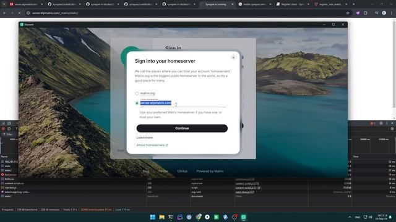Open the Terminal app from taskbar
396x222 pixels.
171,217
